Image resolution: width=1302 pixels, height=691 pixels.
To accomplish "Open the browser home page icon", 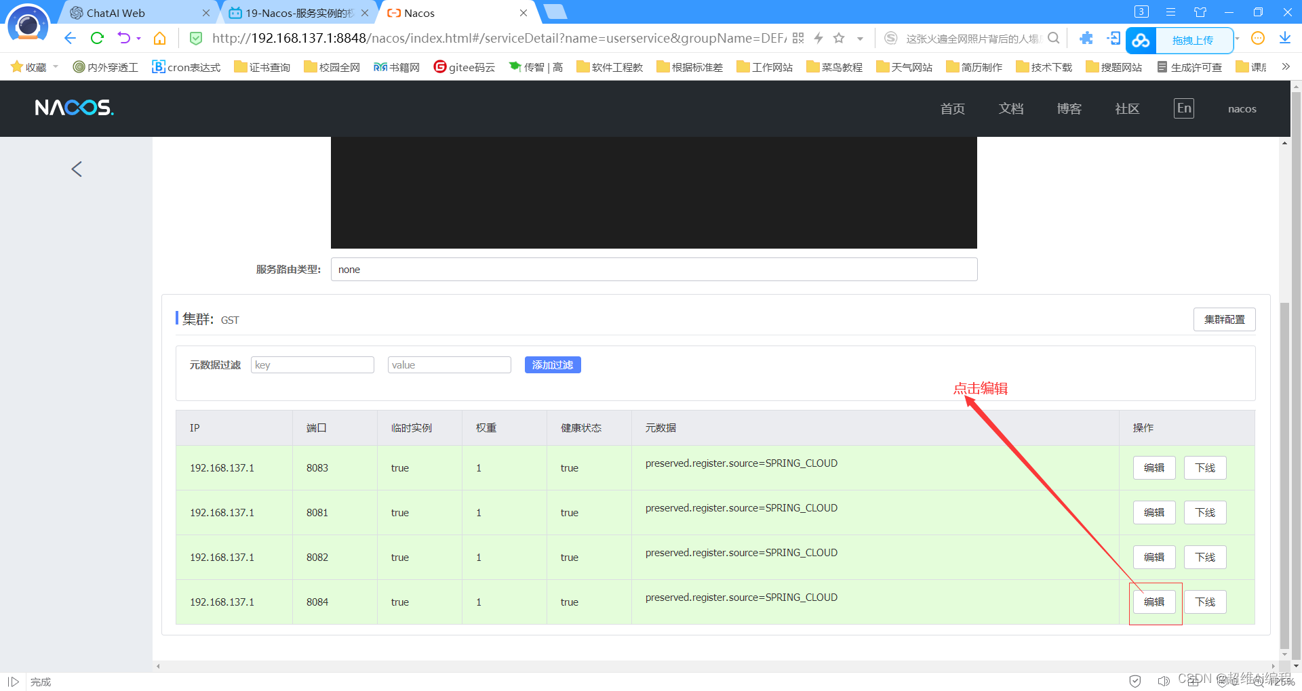I will pyautogui.click(x=159, y=38).
